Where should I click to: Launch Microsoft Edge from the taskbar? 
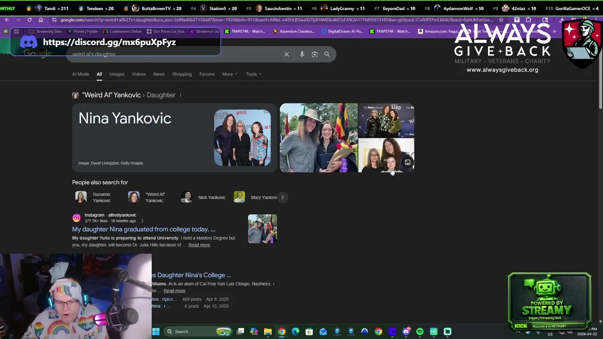pos(295,331)
